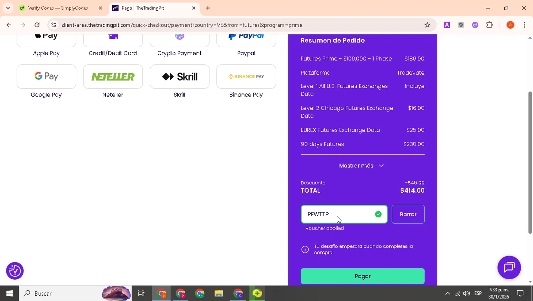Viewport: 533px width, 301px height.
Task: Open the accessibility widget icon
Action: click(x=15, y=271)
